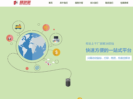Screen dimensions: 133x99
Task: Click the subtitle 帮助上千厂家解决烦恼
Action: click(x=100, y=44)
